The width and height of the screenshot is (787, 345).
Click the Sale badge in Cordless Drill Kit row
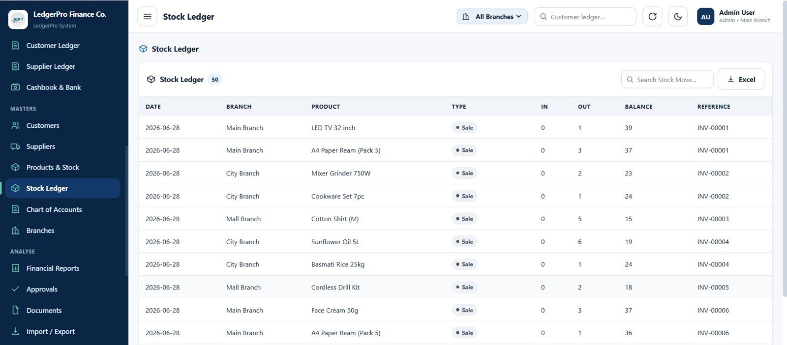[464, 287]
